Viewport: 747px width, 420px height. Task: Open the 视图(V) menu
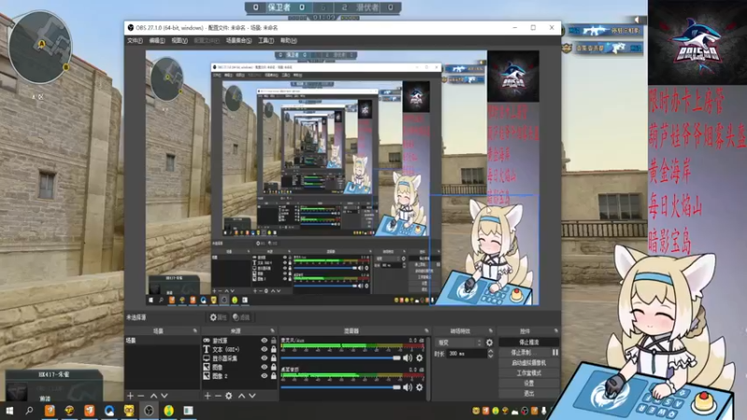point(179,41)
